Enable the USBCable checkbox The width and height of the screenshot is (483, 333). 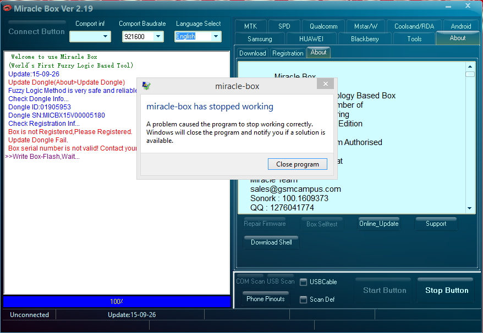click(x=304, y=282)
